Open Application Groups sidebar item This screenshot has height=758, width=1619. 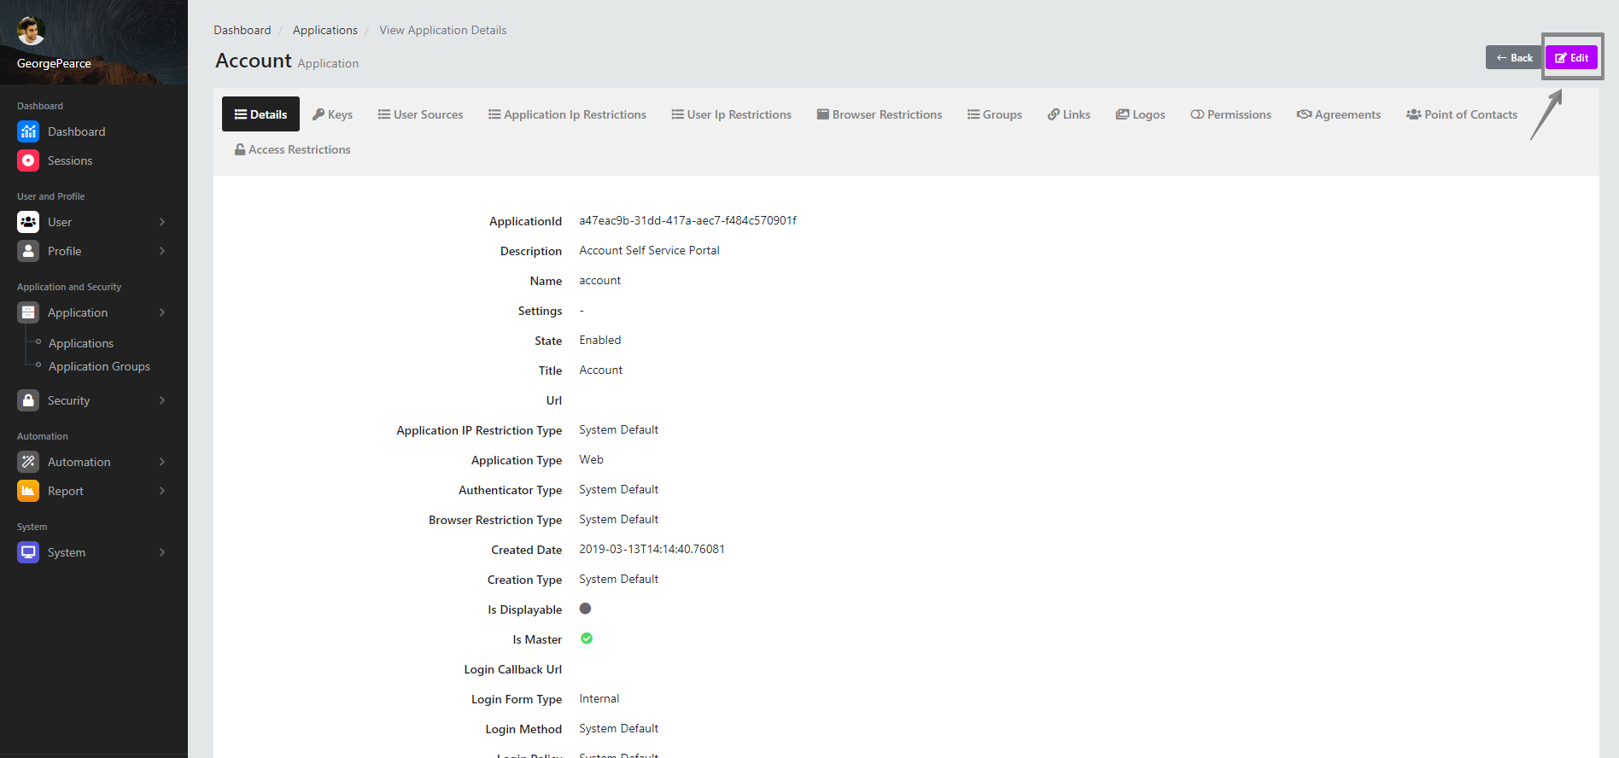(99, 366)
